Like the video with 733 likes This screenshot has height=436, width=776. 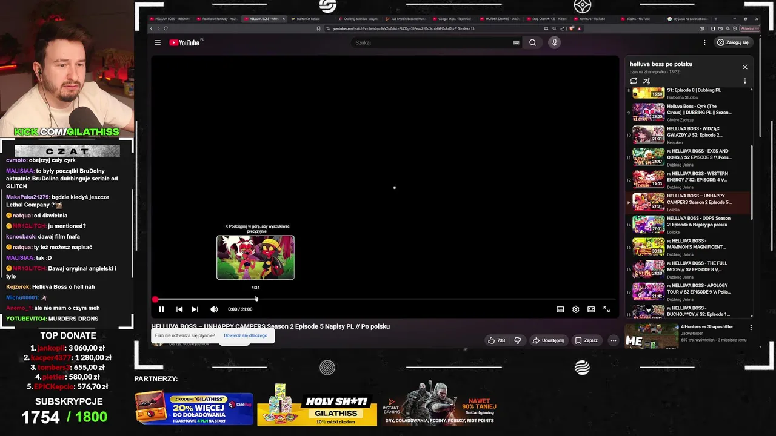497,340
